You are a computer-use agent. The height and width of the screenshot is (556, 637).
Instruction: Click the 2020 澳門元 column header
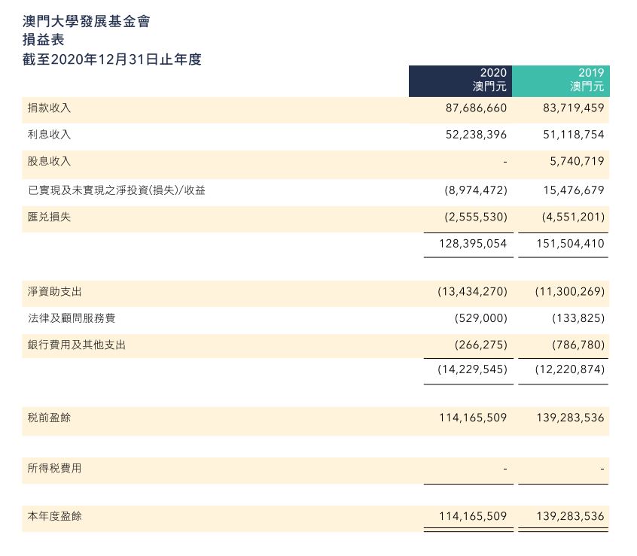pos(460,81)
